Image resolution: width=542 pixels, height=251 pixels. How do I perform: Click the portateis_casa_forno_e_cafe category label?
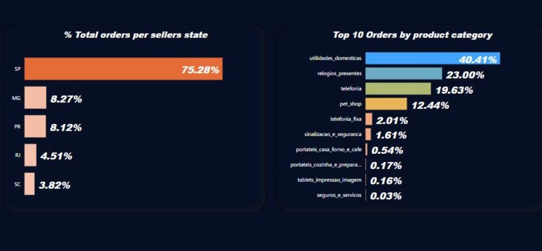click(x=329, y=150)
